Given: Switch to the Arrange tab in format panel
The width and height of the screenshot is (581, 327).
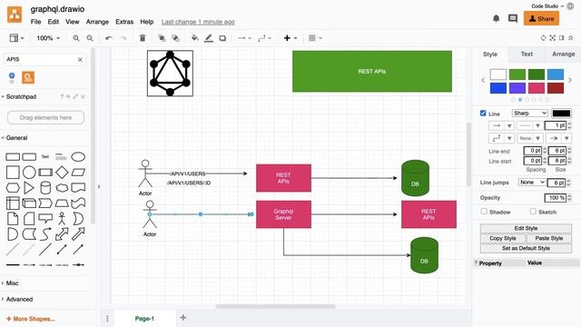Looking at the screenshot, I should coord(563,54).
